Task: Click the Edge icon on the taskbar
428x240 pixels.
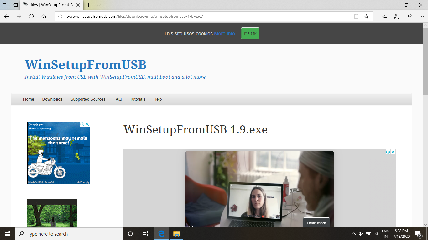Action: [161, 234]
